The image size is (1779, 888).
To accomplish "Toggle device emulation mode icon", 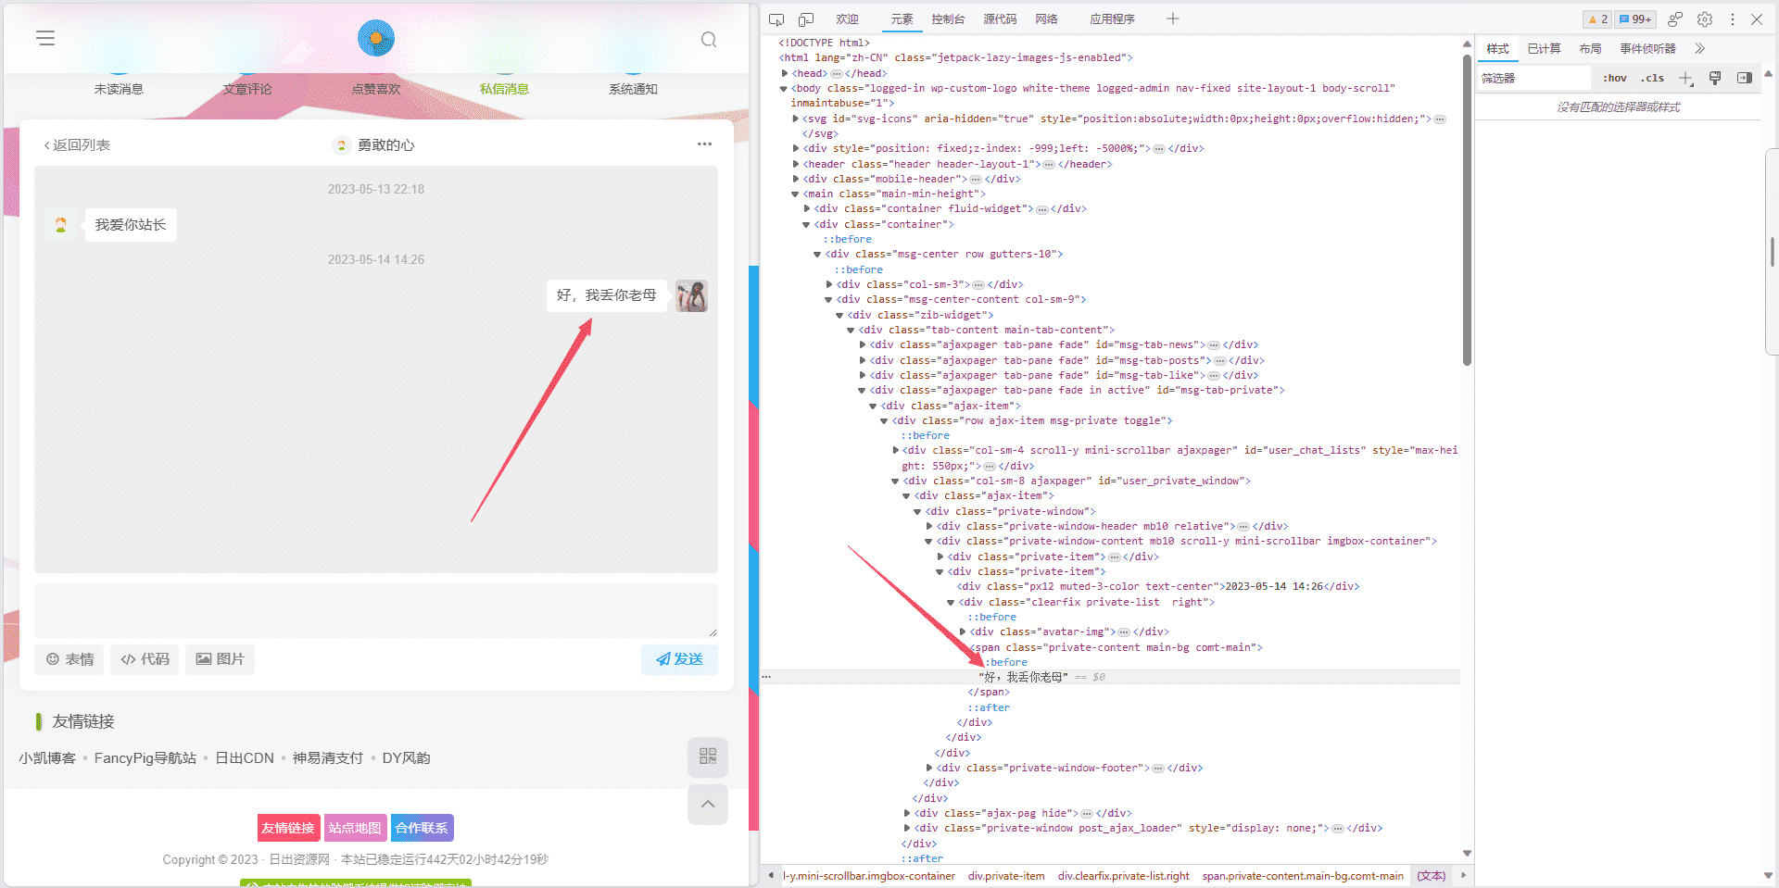I will click(x=806, y=19).
